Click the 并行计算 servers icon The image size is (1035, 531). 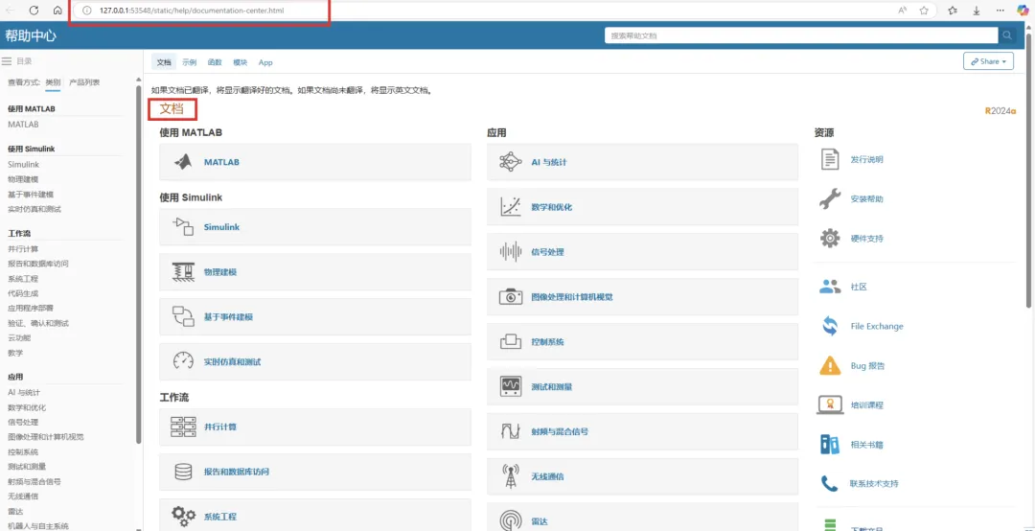point(183,427)
